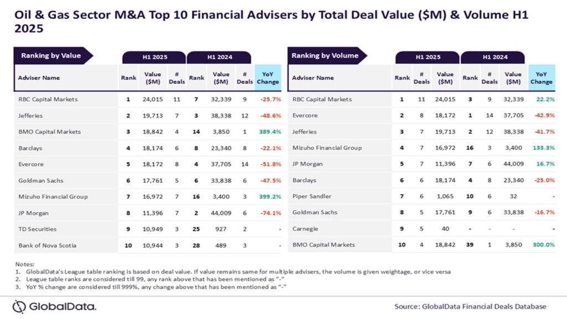The width and height of the screenshot is (567, 319).
Task: Select the Ranking by Value tab
Action: 51,56
